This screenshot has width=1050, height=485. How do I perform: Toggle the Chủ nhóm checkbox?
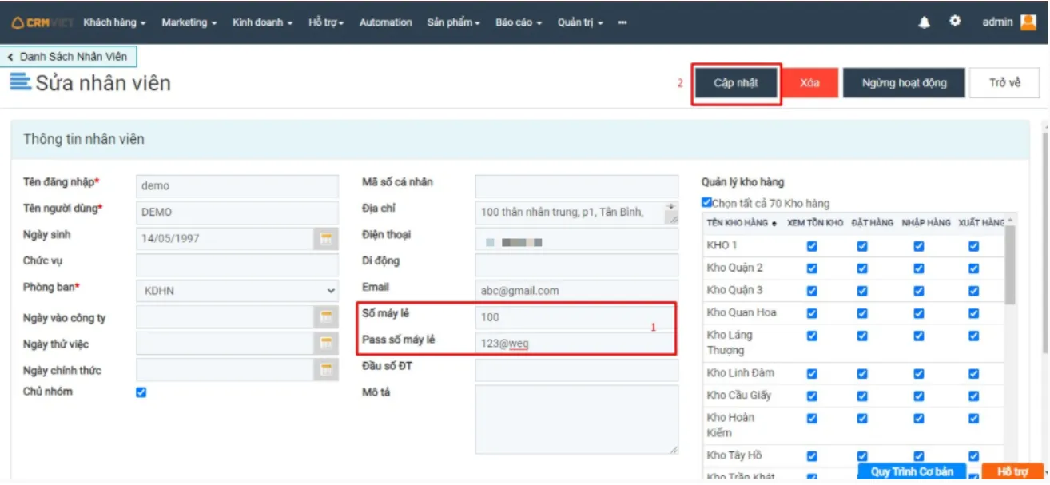[x=141, y=392]
